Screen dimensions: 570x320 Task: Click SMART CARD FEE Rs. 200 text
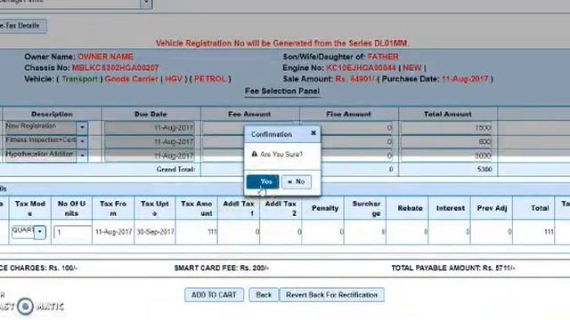(222, 268)
